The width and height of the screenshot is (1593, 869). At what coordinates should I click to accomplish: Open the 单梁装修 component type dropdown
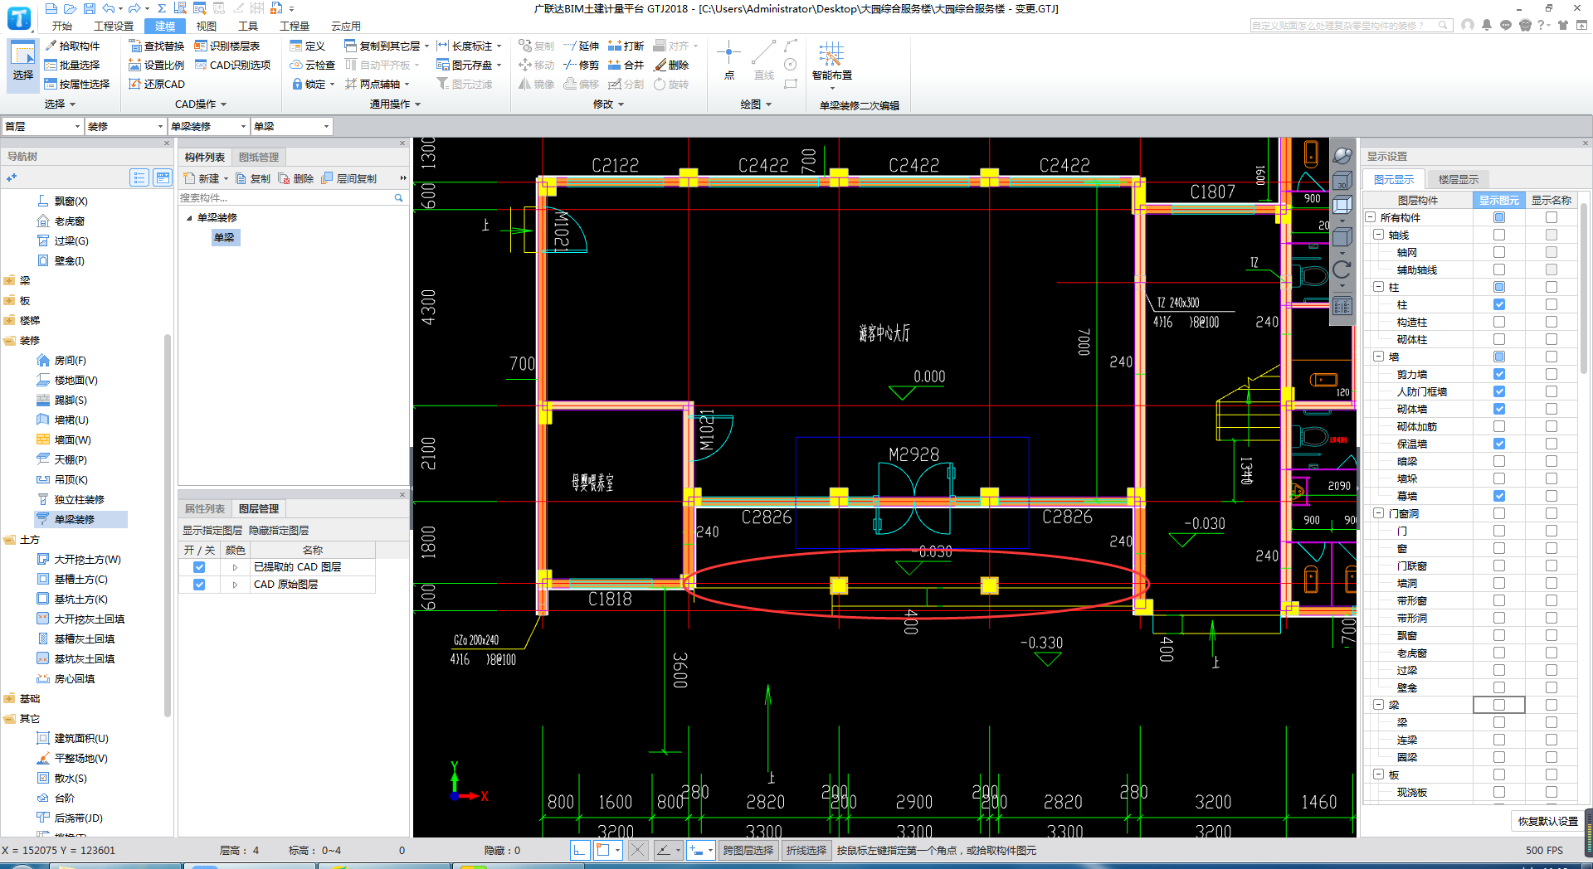coord(208,126)
